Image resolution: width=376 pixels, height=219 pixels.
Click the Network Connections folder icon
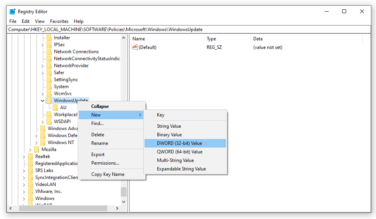49,52
